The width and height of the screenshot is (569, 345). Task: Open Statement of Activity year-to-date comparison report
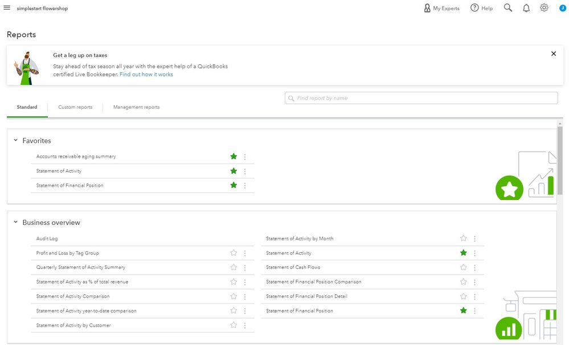[x=87, y=311]
